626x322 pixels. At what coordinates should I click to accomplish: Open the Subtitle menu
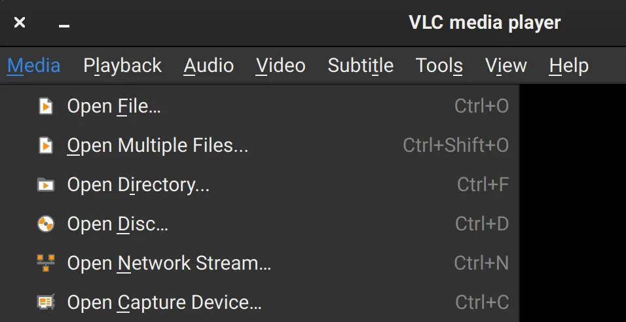(x=361, y=65)
